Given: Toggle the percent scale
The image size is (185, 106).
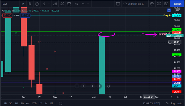Looking at the screenshot, I should point(167,103).
